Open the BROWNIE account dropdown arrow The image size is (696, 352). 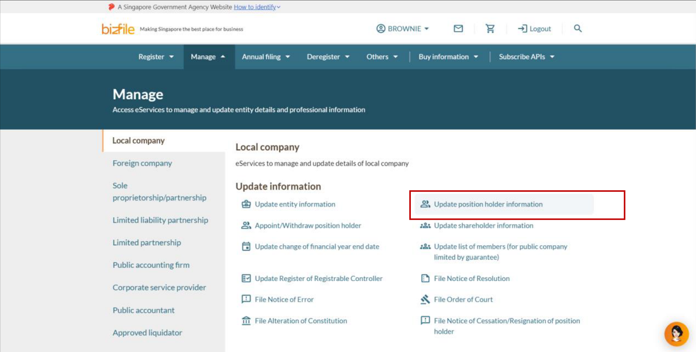[x=427, y=29]
